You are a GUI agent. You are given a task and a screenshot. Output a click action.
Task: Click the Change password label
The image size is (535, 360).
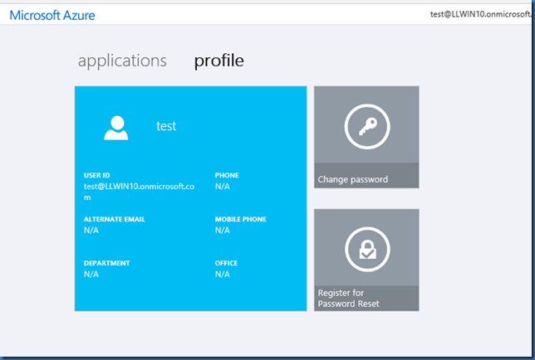tap(353, 179)
